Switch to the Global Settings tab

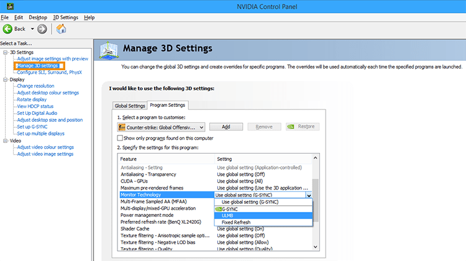130,106
